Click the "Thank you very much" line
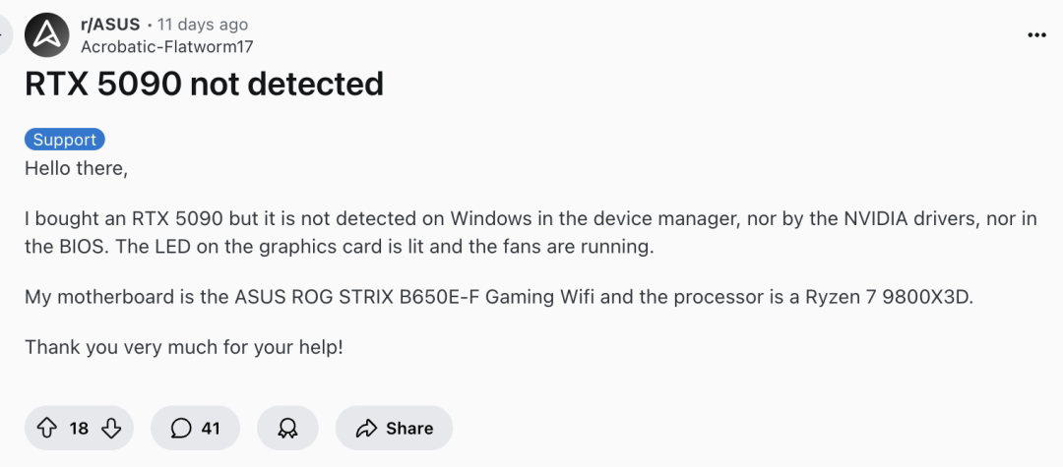1063x467 pixels. click(184, 347)
